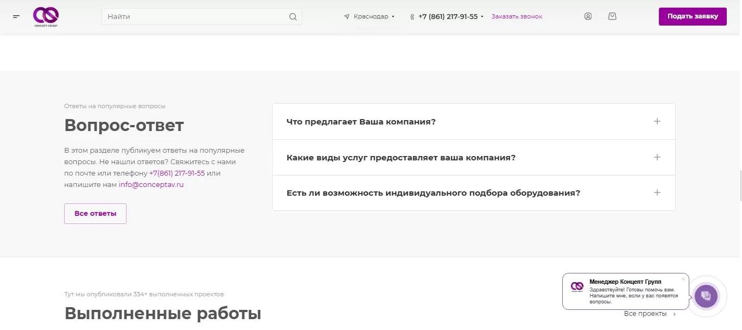Open the shopping cart icon
This screenshot has height=330, width=742.
[x=612, y=16]
